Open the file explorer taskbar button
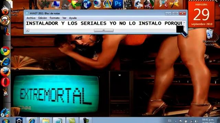 pos(45,120)
